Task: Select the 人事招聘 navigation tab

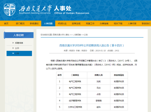Action: tap(48, 24)
